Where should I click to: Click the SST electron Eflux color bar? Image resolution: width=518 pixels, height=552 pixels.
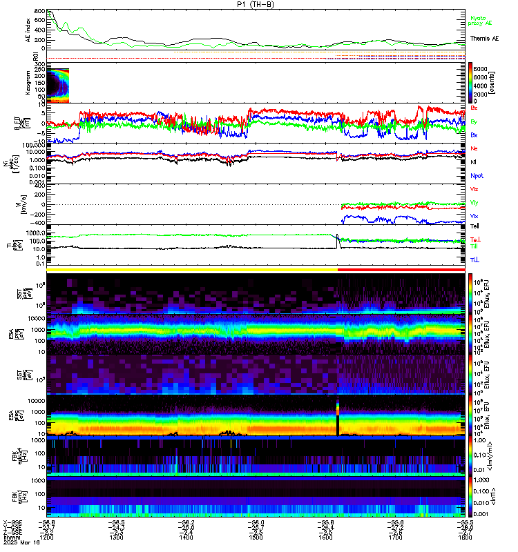click(470, 374)
